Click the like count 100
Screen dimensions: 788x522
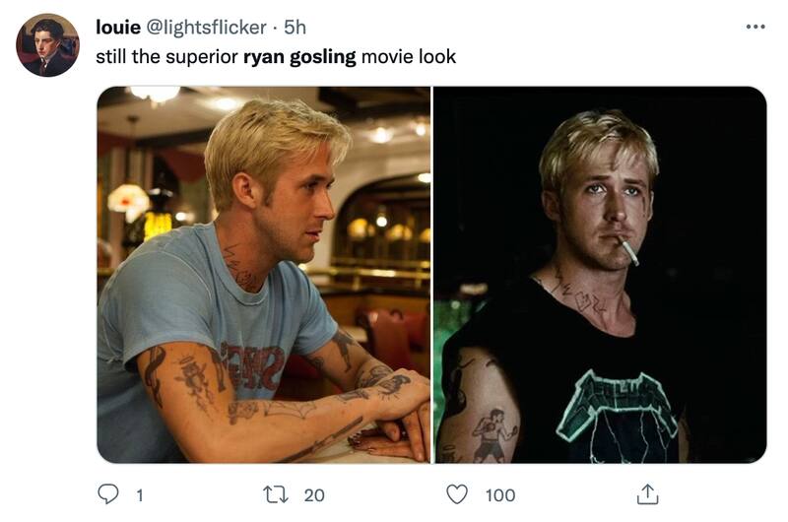tap(500, 495)
